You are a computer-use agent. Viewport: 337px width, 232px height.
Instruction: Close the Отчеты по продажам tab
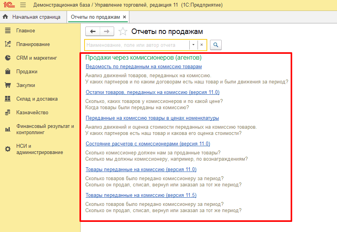[124, 17]
